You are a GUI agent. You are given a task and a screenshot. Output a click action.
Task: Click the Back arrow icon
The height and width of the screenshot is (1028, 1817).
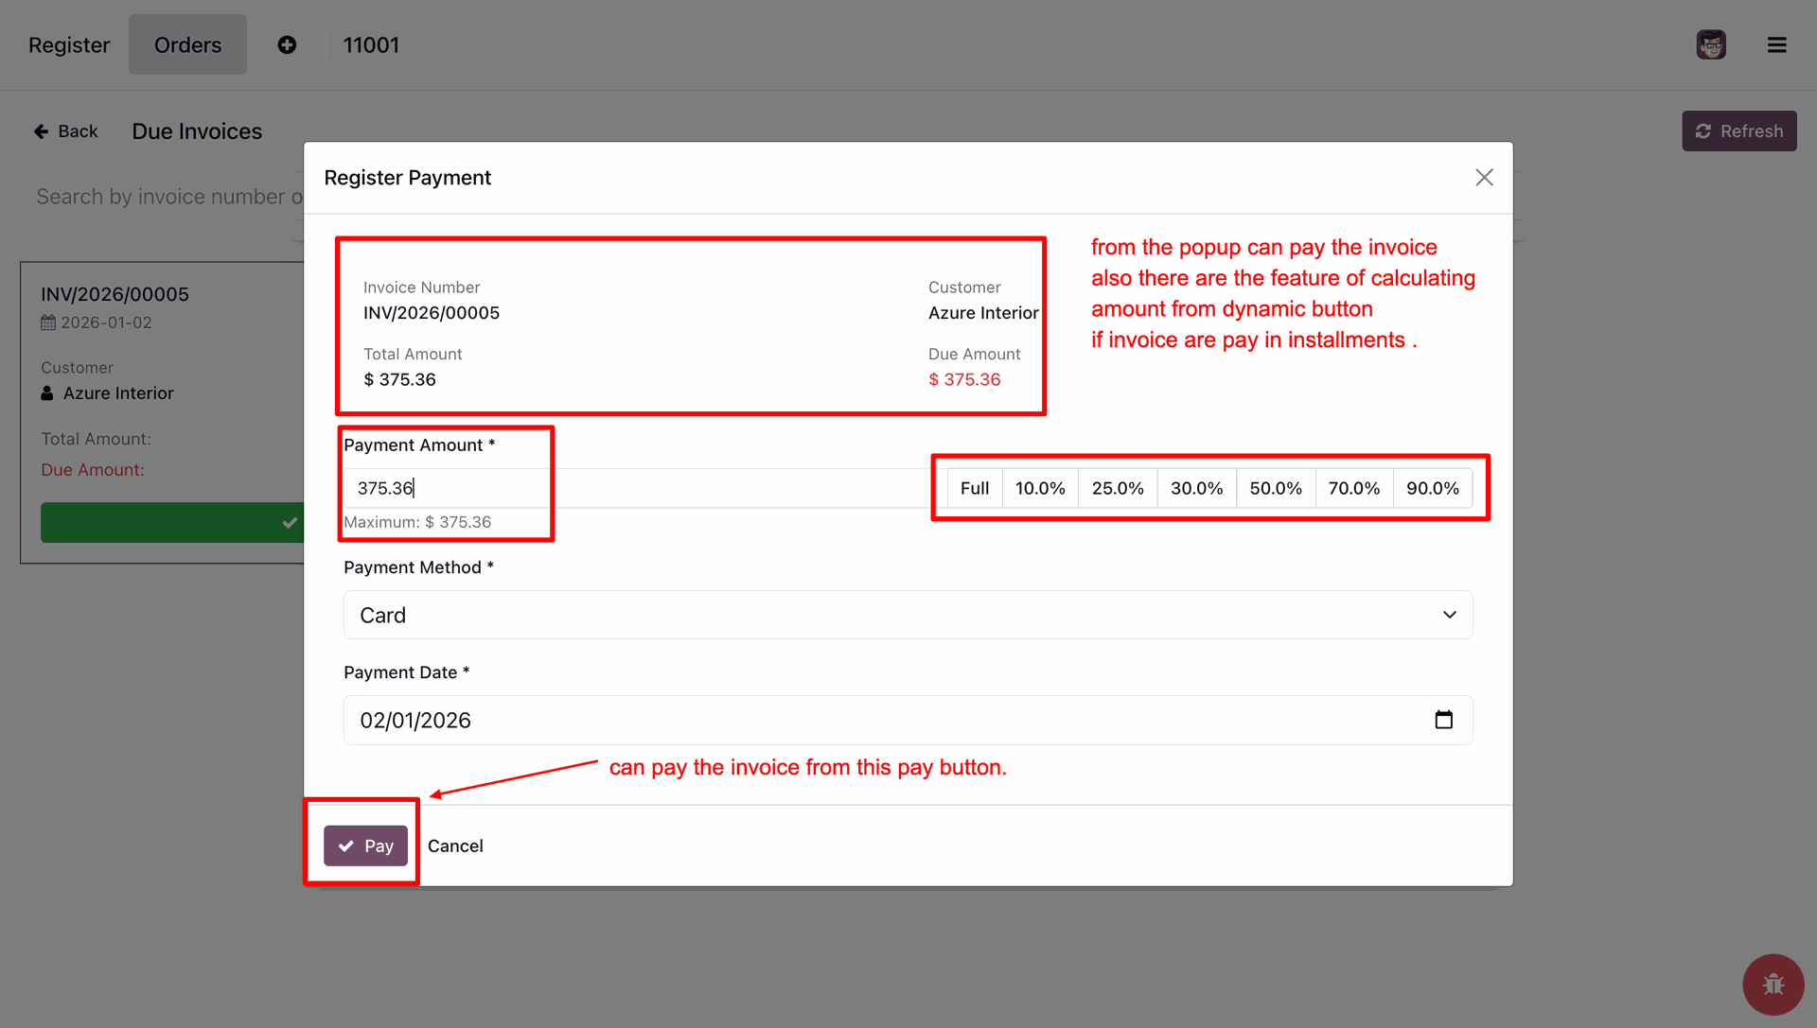pyautogui.click(x=42, y=131)
